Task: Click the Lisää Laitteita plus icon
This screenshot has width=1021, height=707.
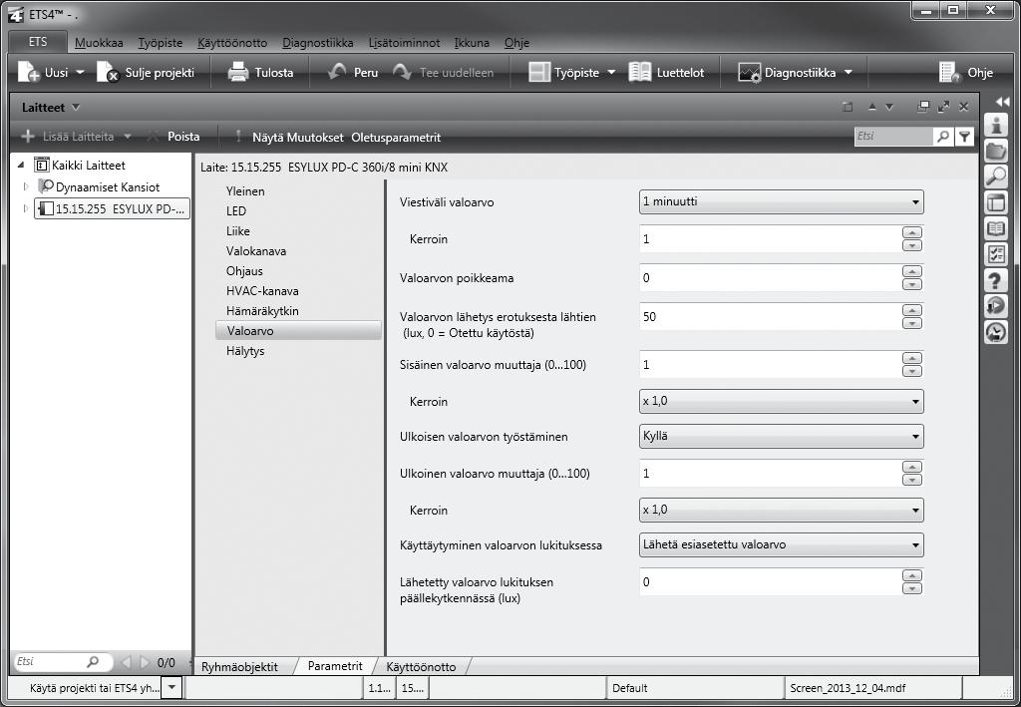Action: click(x=27, y=136)
